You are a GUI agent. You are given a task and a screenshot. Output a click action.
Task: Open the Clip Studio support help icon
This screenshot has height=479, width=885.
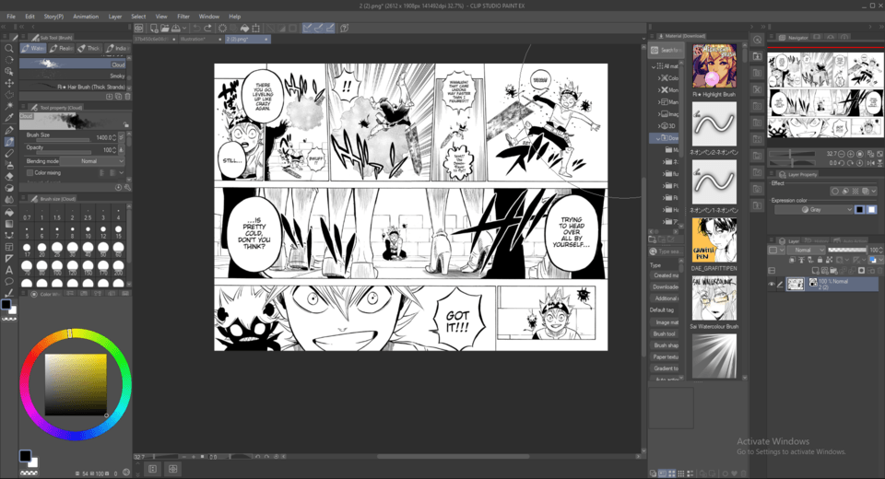[344, 28]
